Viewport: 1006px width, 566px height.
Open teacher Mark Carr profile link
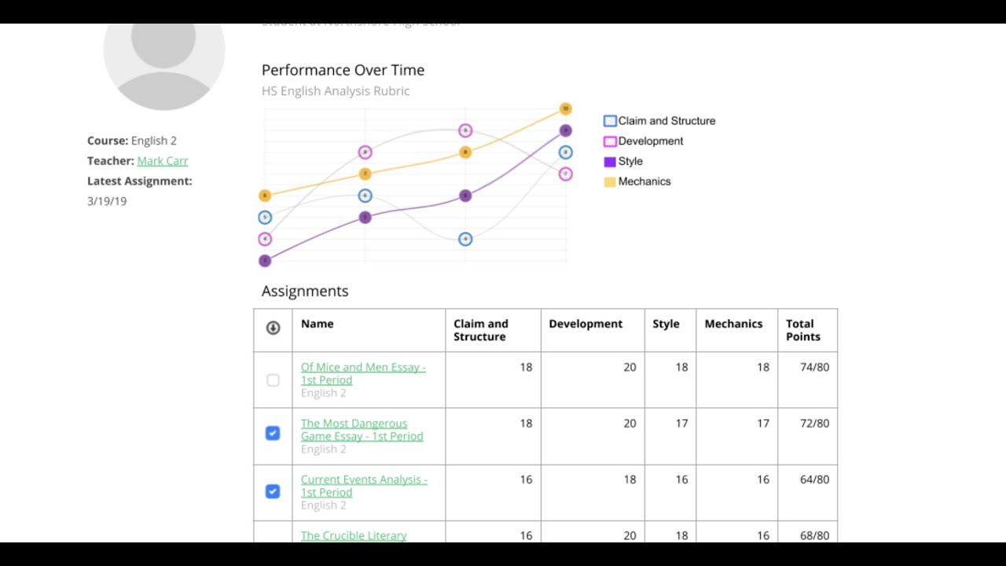tap(163, 160)
